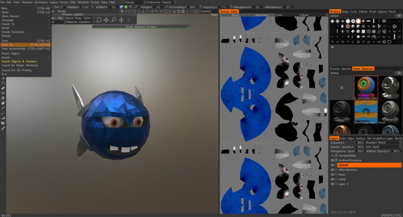Open the Smart Materials default folder dropdown
Screen dimensions: 403x217
click(x=363, y=73)
